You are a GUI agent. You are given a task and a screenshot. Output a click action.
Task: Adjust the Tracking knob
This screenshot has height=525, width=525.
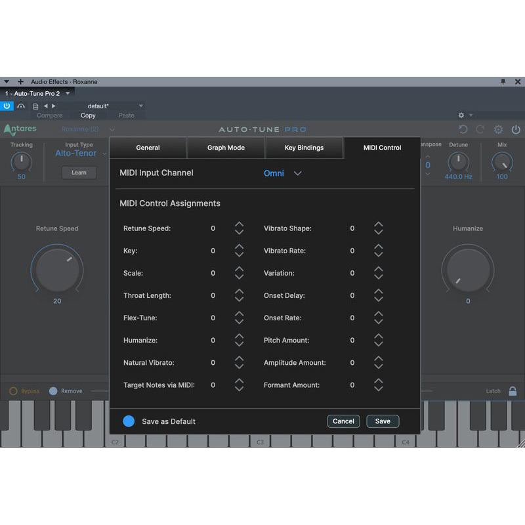(x=22, y=162)
